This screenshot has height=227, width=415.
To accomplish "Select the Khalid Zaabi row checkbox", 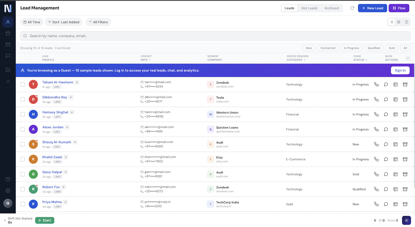I will (x=23, y=159).
